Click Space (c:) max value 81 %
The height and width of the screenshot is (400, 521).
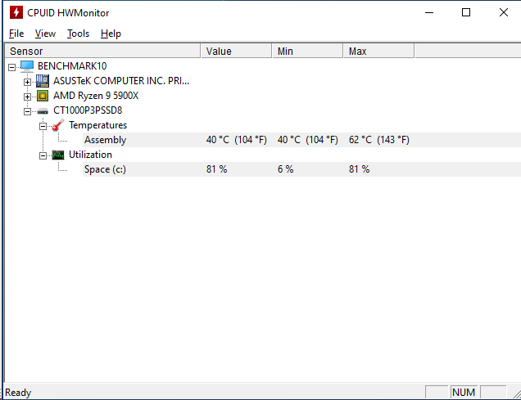click(x=359, y=169)
